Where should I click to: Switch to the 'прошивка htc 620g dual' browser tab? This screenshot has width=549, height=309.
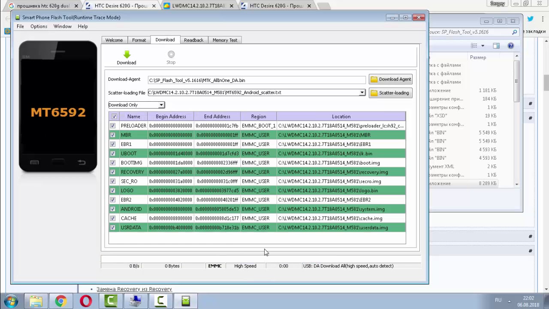pos(43,6)
